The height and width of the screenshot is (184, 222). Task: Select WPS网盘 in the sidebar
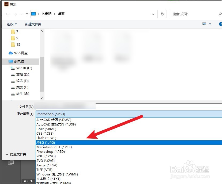click(x=18, y=53)
